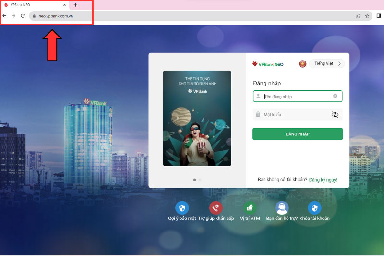
Task: Open Bạn cần hỗ trợ? headset icon
Action: point(282,208)
